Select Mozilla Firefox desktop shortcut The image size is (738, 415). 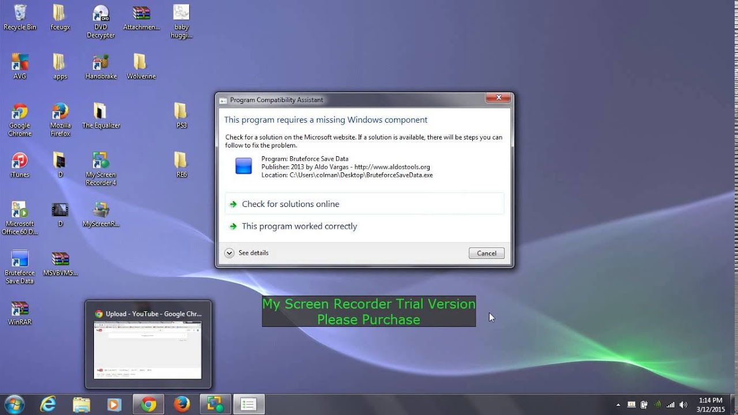point(60,120)
